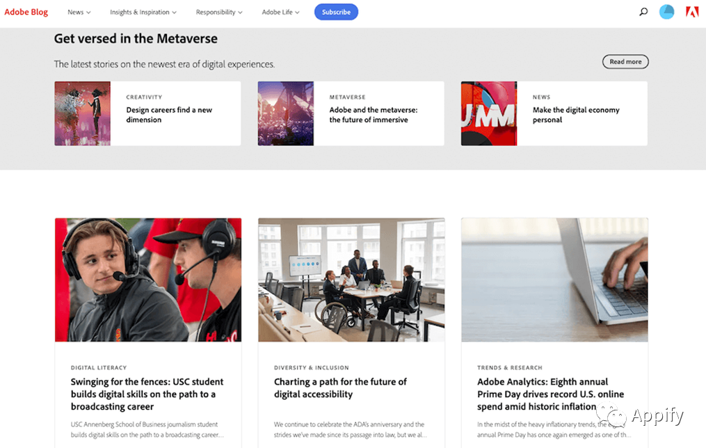This screenshot has width=706, height=448.
Task: Expand the Adobe Life menu
Action: 280,12
